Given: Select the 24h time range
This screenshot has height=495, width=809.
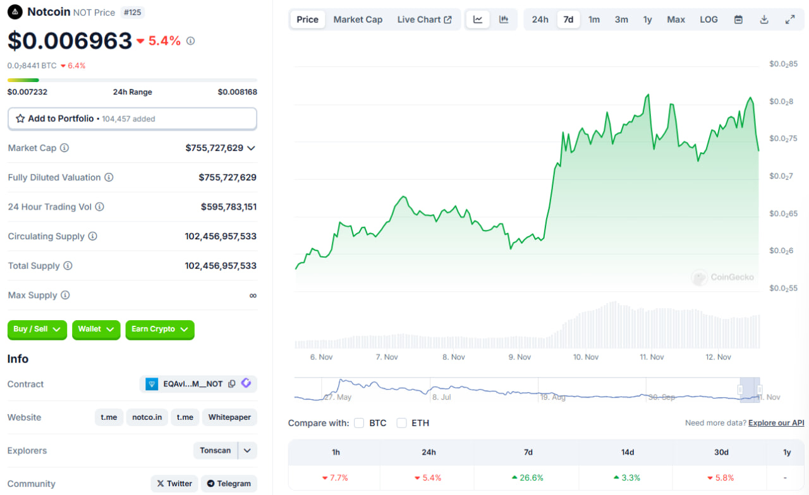Looking at the screenshot, I should pos(540,20).
